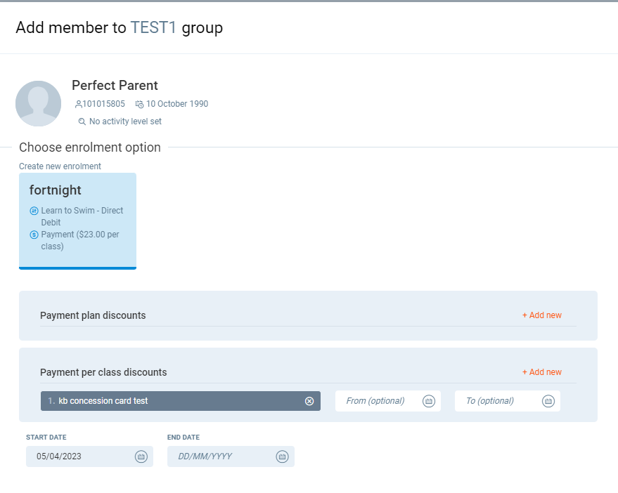Click the Learn to Swim hash icon

(34, 211)
